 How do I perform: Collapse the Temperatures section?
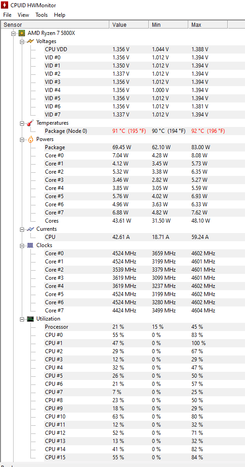pos(22,123)
